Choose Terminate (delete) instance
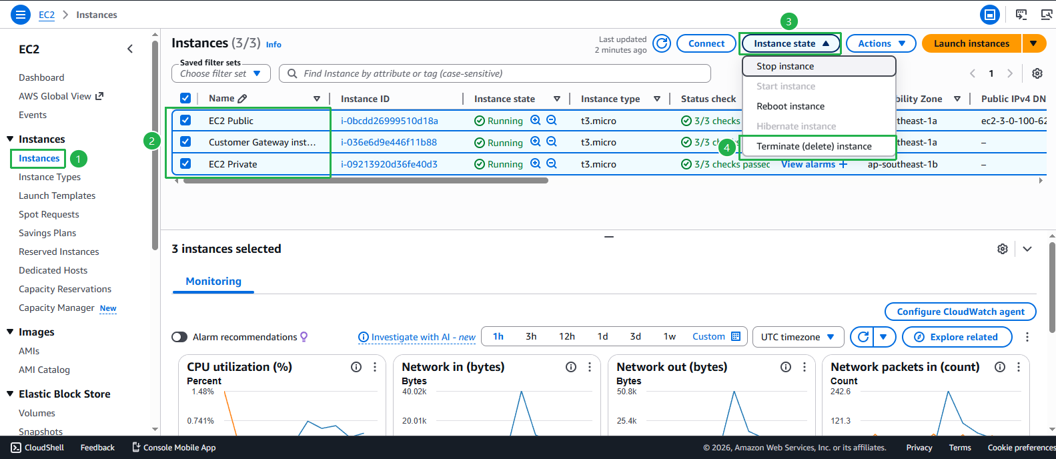The width and height of the screenshot is (1056, 459). point(819,146)
